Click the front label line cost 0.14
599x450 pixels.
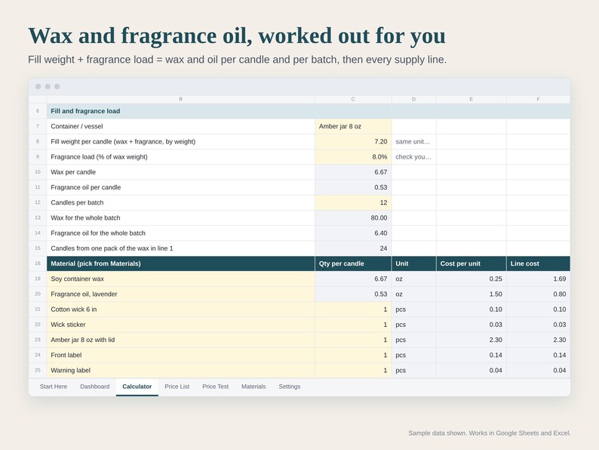(538, 355)
